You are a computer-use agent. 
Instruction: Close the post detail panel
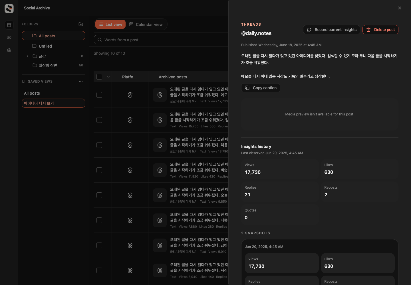[400, 8]
